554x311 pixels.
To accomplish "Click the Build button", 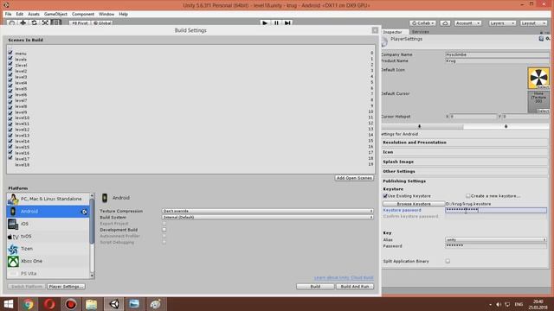I will click(315, 287).
